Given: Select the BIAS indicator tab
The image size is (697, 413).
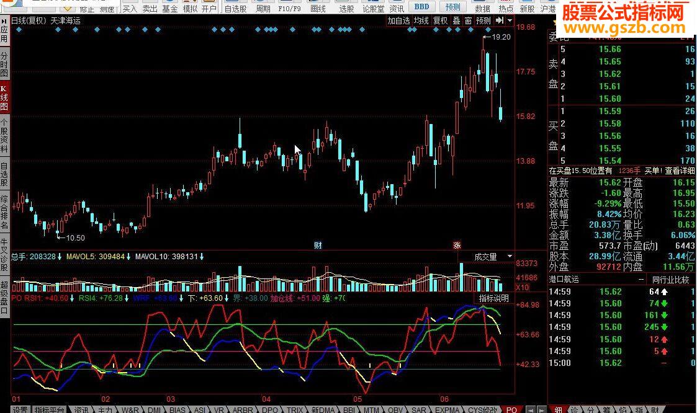Looking at the screenshot, I should [x=177, y=409].
